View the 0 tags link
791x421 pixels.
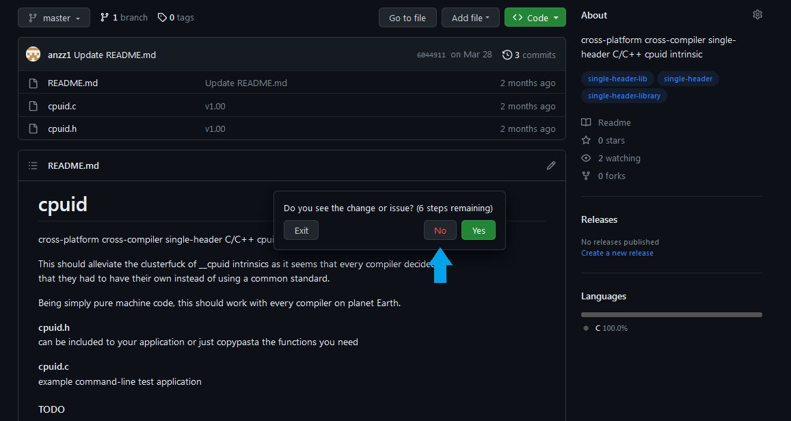[x=176, y=18]
